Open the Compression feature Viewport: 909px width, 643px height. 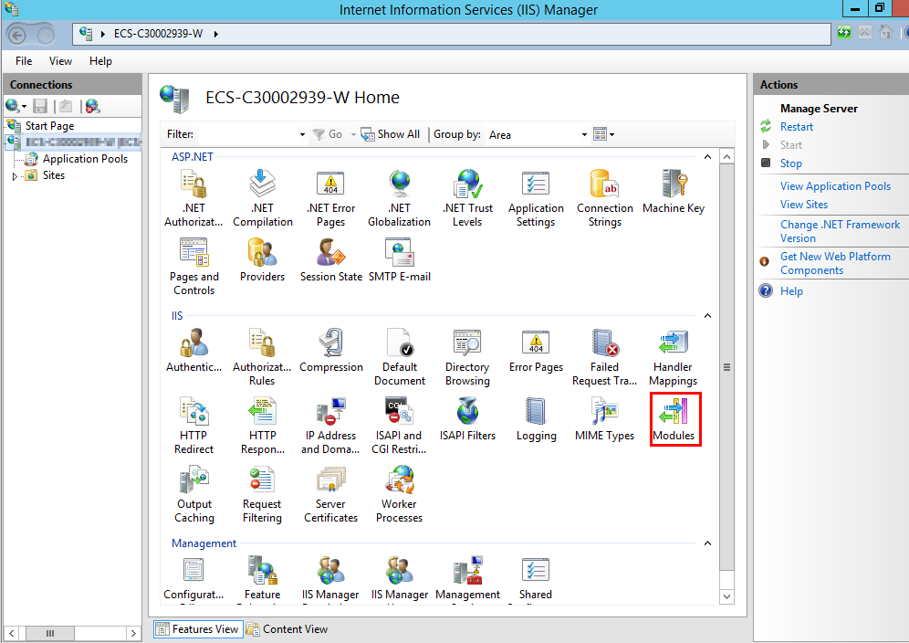tap(331, 351)
